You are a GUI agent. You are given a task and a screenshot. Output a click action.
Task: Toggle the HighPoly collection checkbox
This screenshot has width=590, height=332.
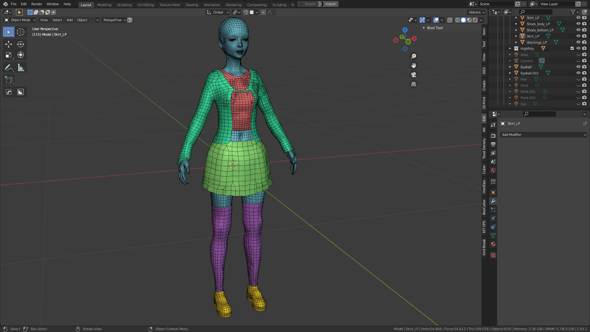572,48
